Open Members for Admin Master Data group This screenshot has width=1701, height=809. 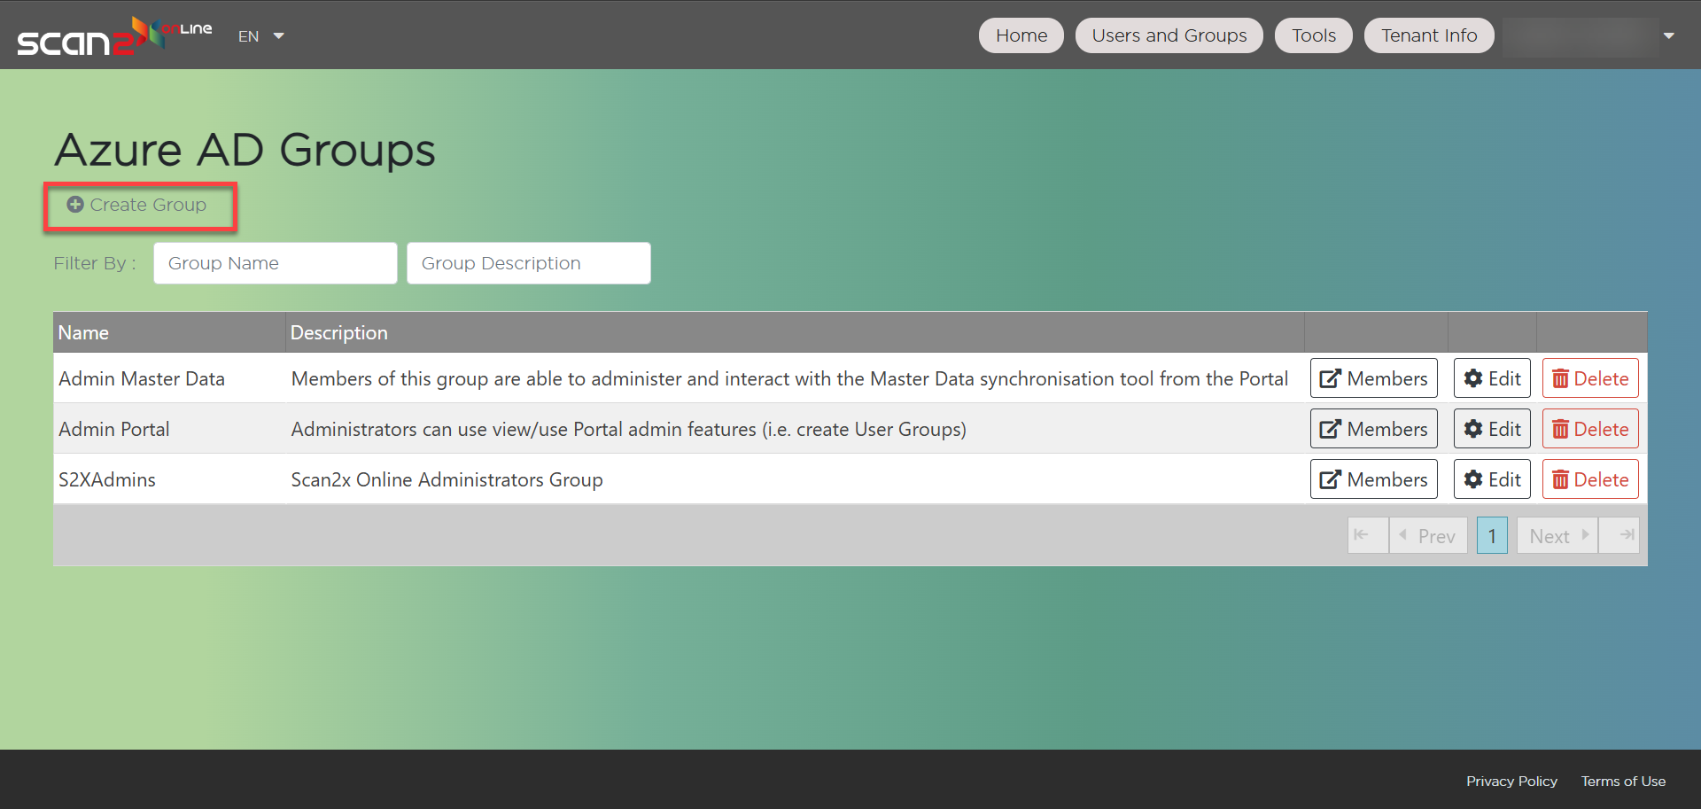click(x=1373, y=378)
